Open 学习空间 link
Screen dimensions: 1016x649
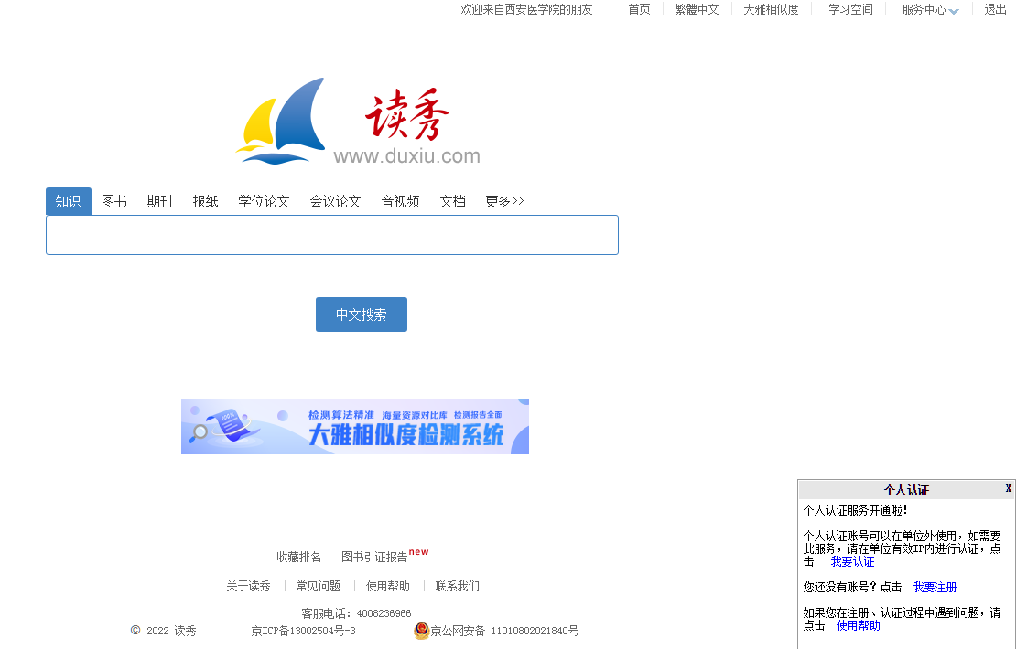850,9
